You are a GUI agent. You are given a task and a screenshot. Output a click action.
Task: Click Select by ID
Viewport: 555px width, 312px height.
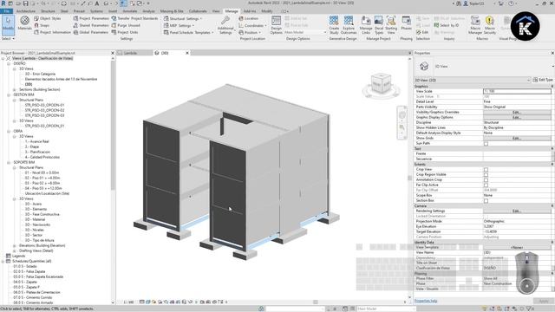447,25
